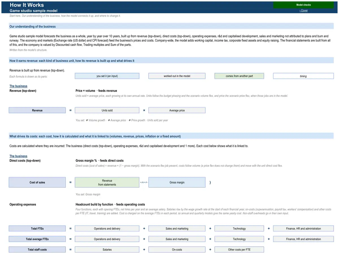Click the "Price × volume · feeds revenue" heading
This screenshot has height=254, width=339.
click(96, 91)
